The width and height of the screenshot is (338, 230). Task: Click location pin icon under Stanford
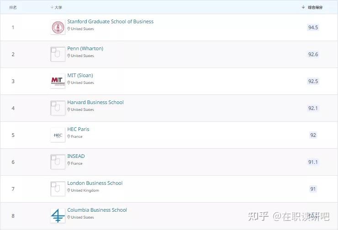[69, 29]
